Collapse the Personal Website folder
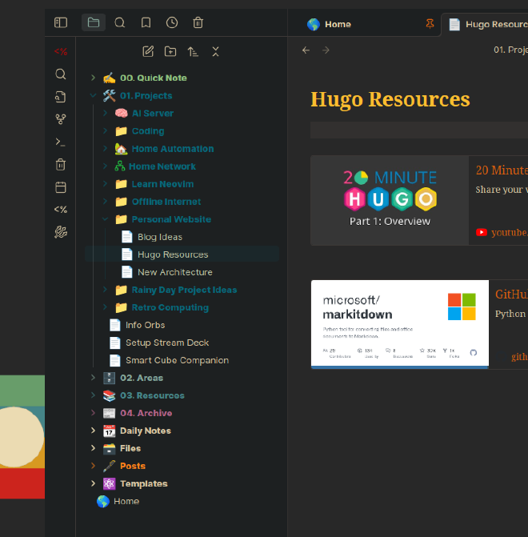The height and width of the screenshot is (537, 528). (x=105, y=219)
